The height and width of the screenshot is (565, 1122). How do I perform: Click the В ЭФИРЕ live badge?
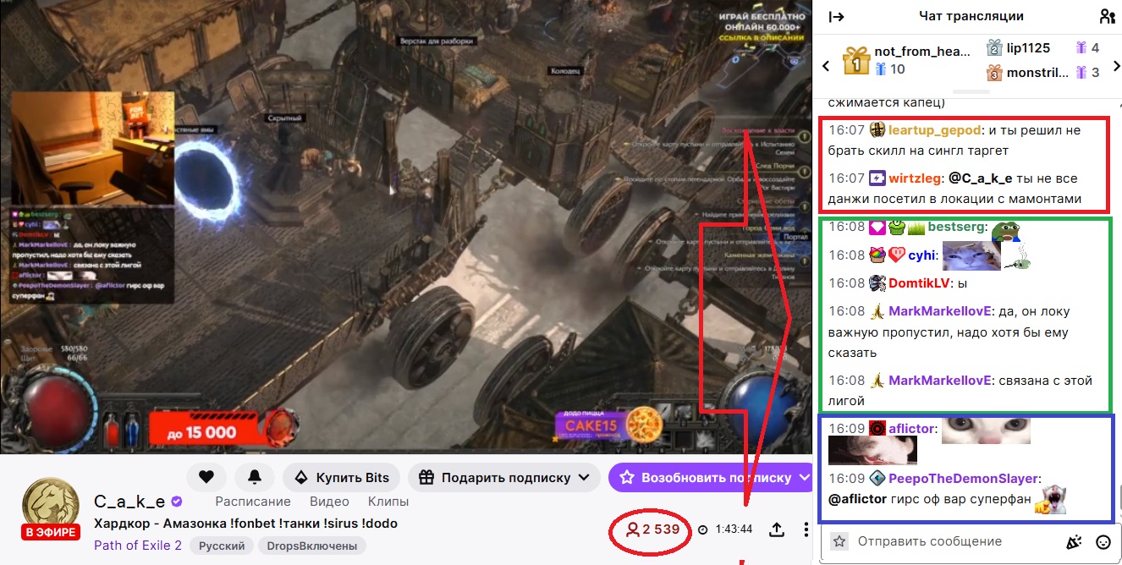coord(51,532)
